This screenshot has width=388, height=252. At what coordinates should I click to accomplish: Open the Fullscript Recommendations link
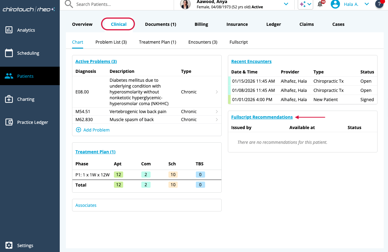262,117
